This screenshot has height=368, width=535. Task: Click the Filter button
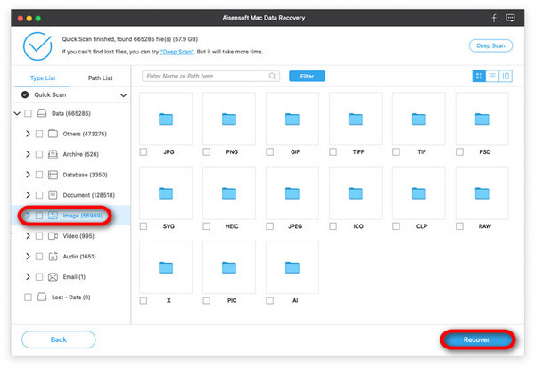[x=307, y=76]
